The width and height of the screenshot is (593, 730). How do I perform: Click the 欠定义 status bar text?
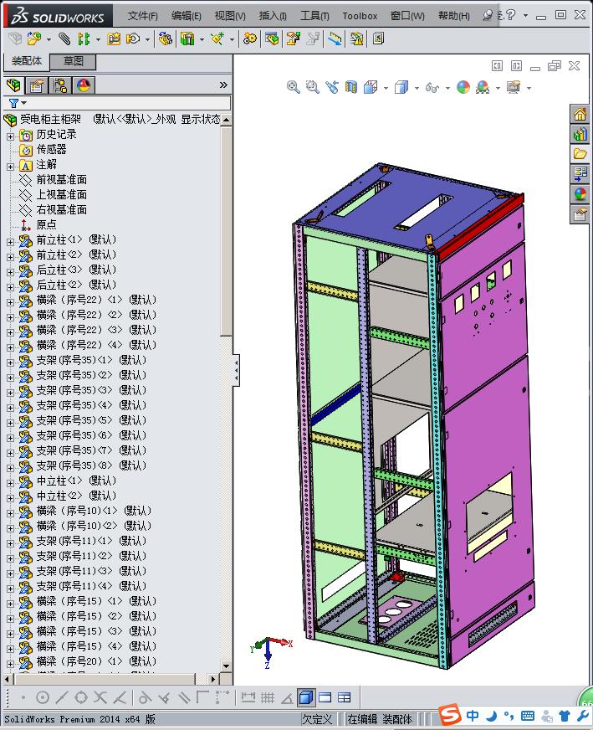tap(317, 719)
